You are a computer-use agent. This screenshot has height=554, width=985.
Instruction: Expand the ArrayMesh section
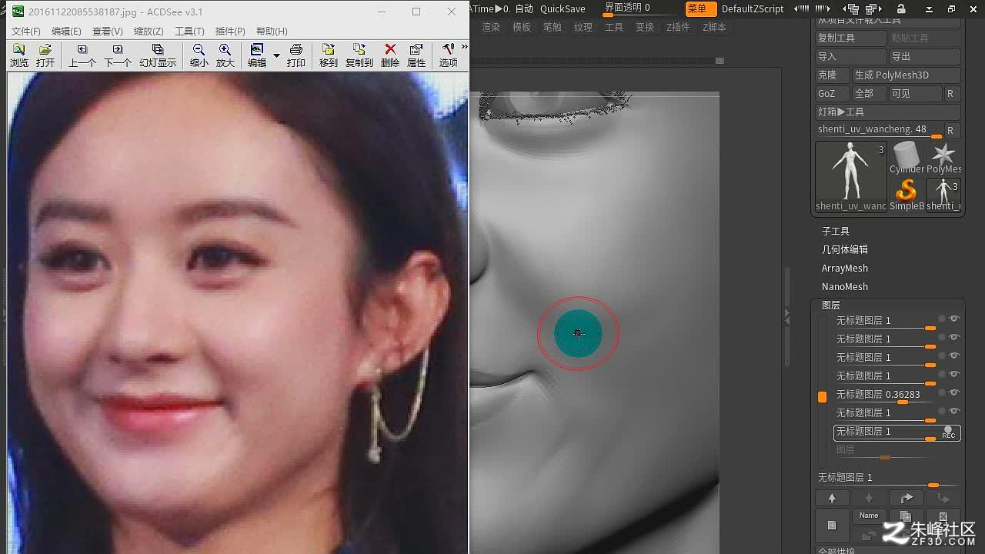pos(844,268)
